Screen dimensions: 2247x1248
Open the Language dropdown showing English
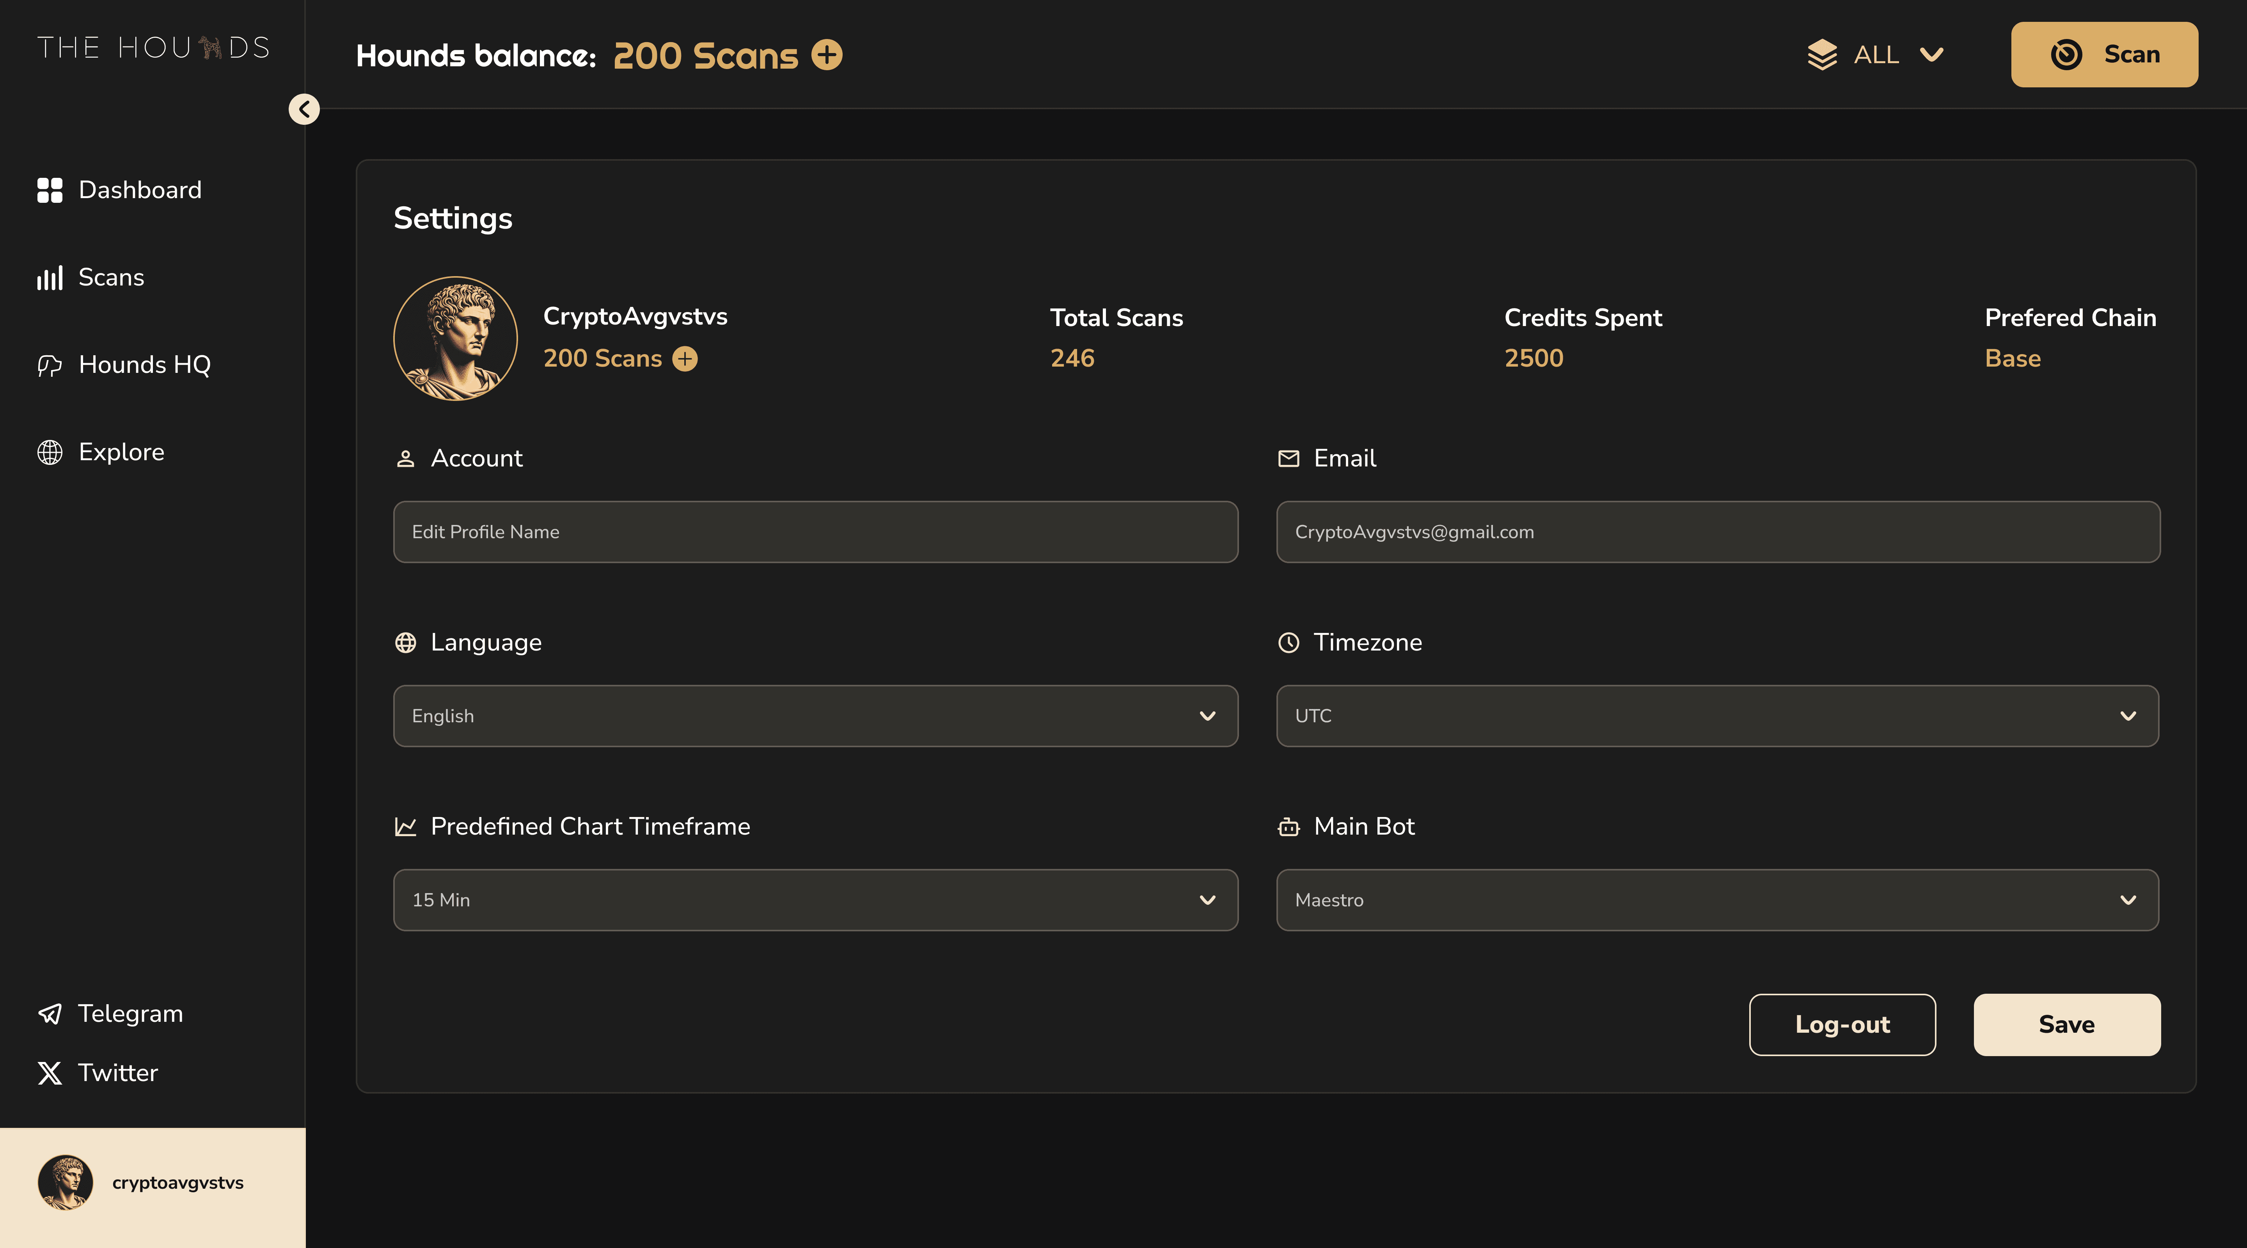pyautogui.click(x=816, y=716)
